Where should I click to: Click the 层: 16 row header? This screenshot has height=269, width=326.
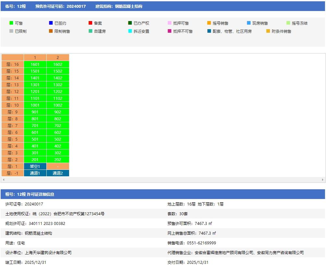pos(12,64)
